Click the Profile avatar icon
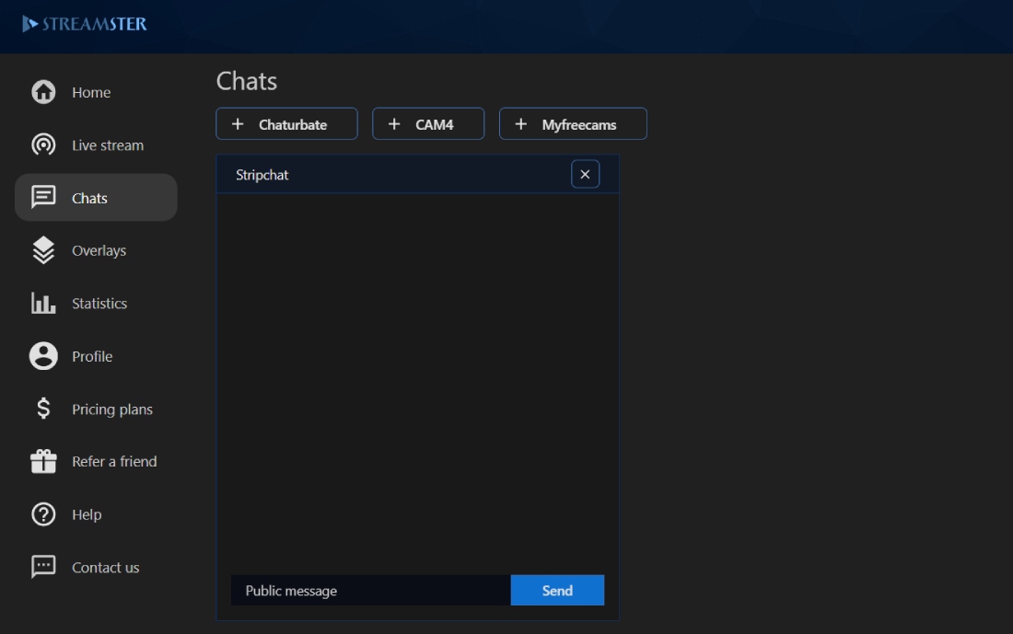Viewport: 1013px width, 634px height. click(44, 356)
